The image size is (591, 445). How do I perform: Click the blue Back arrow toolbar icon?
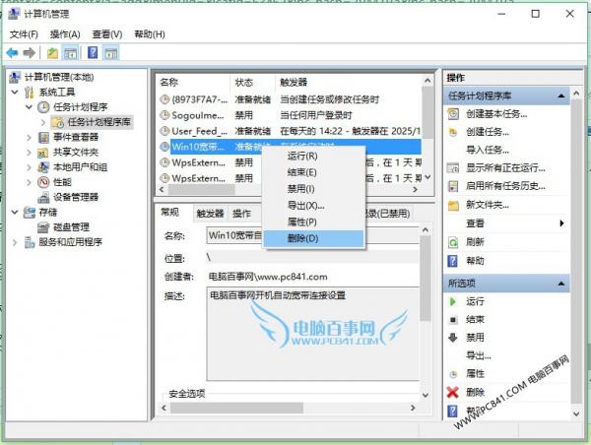point(12,53)
